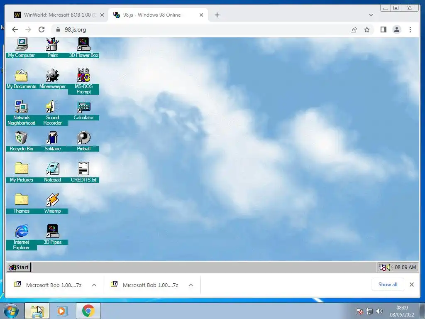Screen dimensions: 425x319
Task: Click the address bar showing 98.js.org
Action: pos(213,29)
